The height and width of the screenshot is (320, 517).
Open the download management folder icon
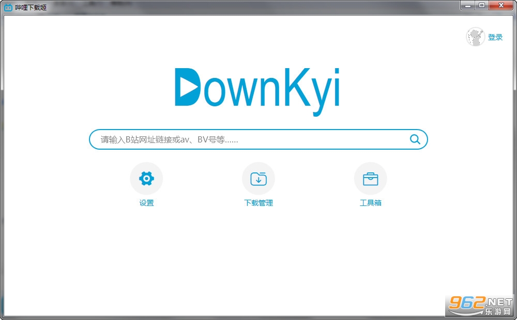[258, 179]
